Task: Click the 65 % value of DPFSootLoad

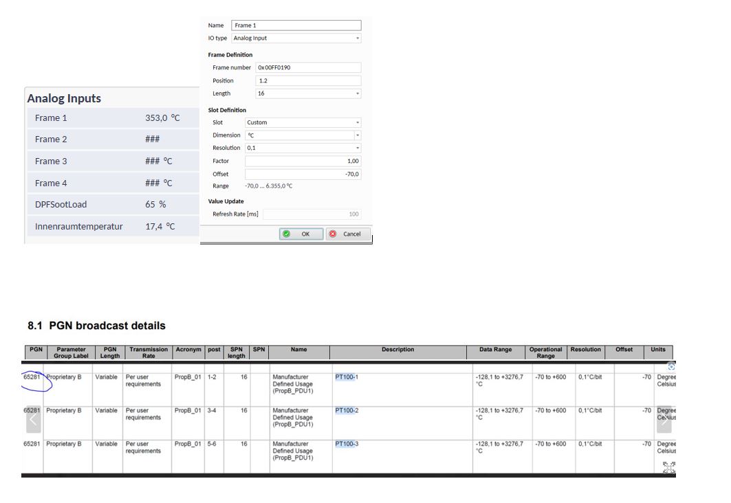Action: coord(155,205)
